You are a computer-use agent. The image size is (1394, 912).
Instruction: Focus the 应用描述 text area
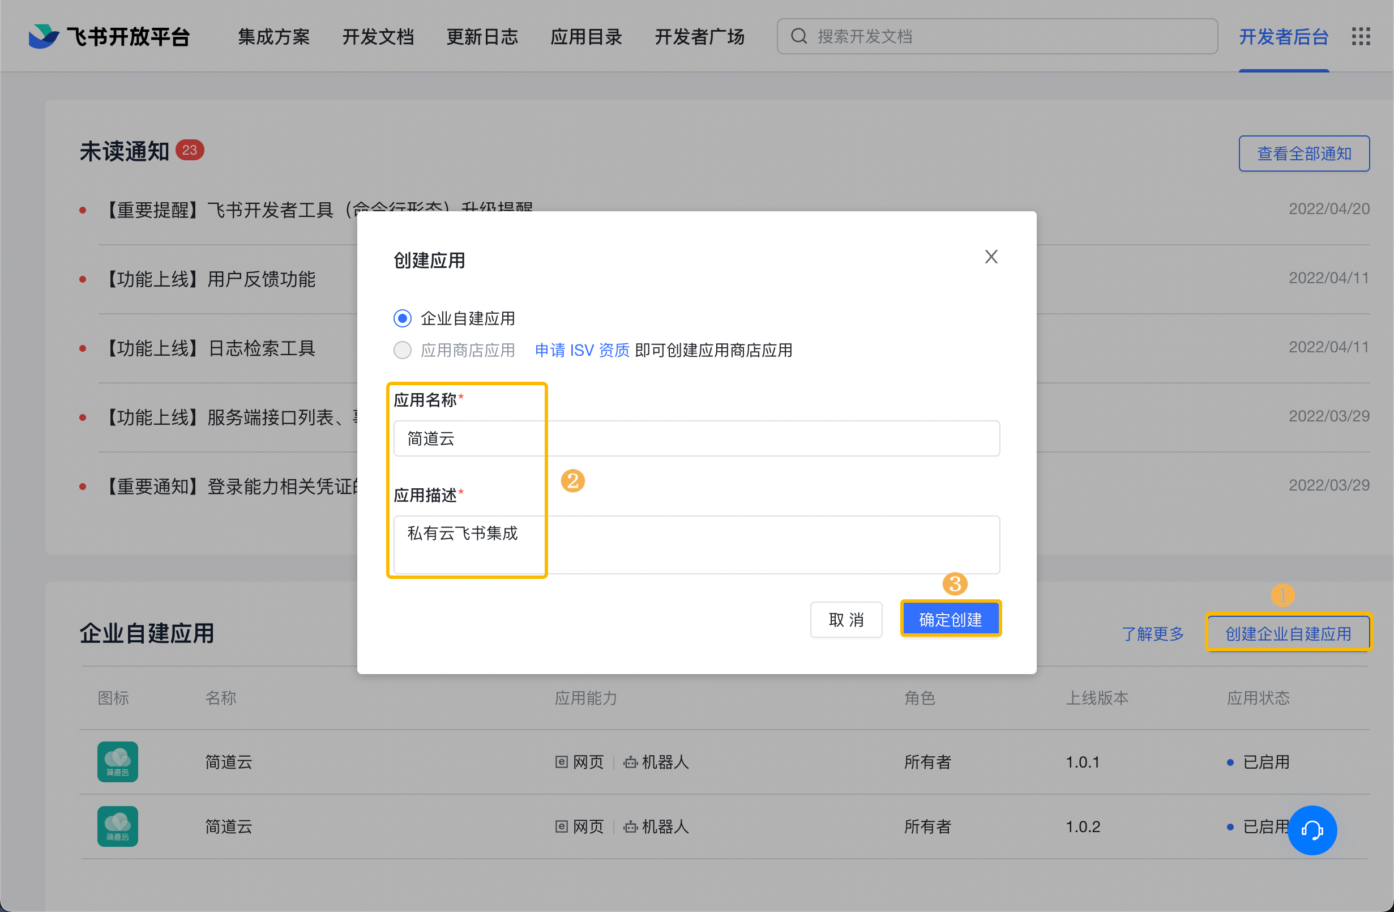tap(696, 544)
